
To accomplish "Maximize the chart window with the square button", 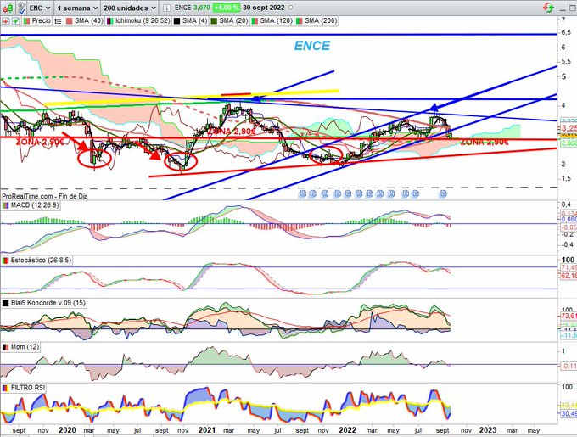I will [x=572, y=8].
